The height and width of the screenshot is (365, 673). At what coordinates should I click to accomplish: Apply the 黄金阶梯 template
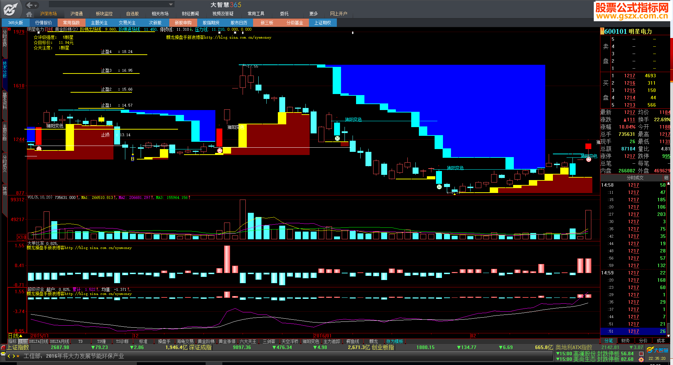(x=206, y=341)
